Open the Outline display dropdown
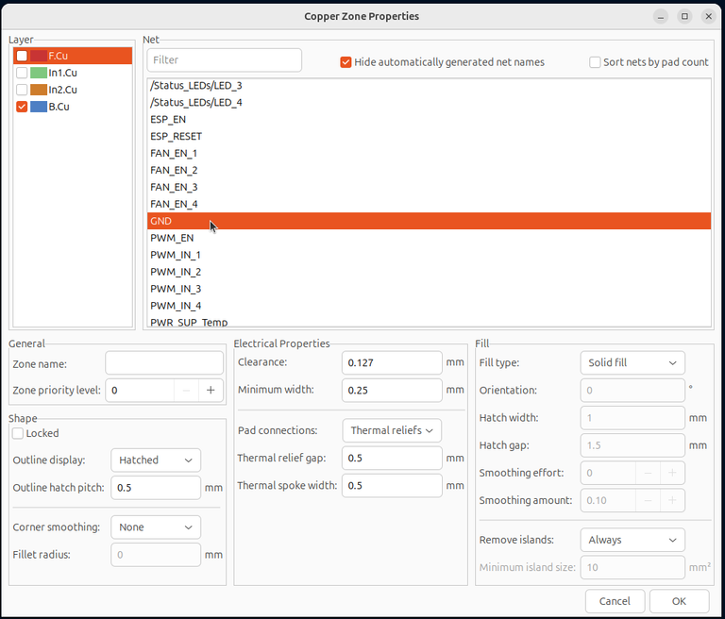This screenshot has height=619, width=725. [156, 460]
